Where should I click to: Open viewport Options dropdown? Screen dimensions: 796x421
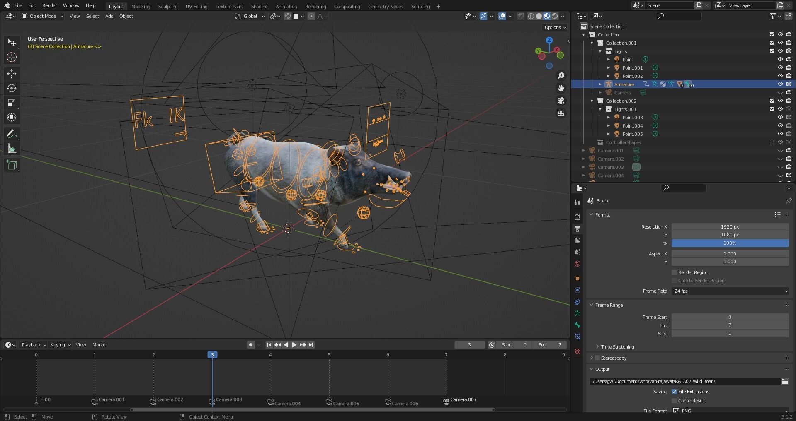coord(555,27)
